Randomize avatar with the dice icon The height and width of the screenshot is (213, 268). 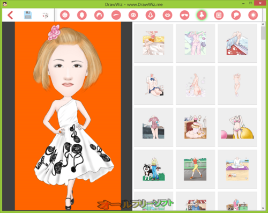[46, 16]
